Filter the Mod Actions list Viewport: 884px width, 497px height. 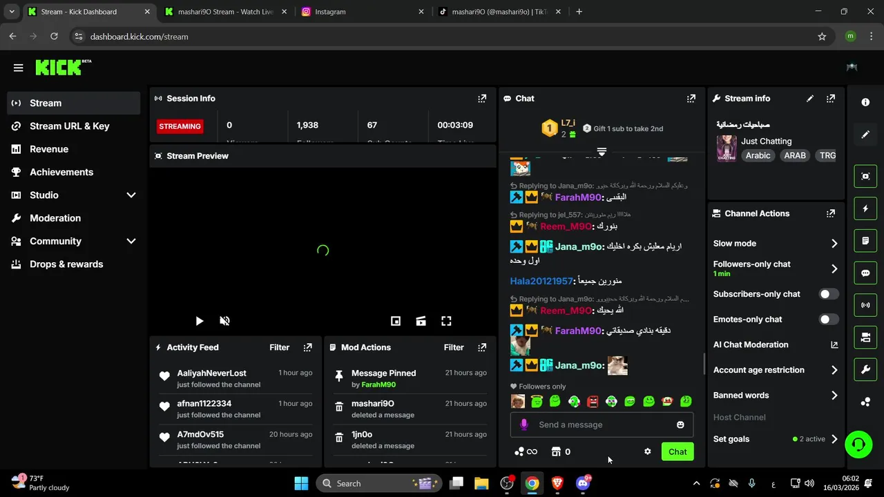pyautogui.click(x=454, y=347)
